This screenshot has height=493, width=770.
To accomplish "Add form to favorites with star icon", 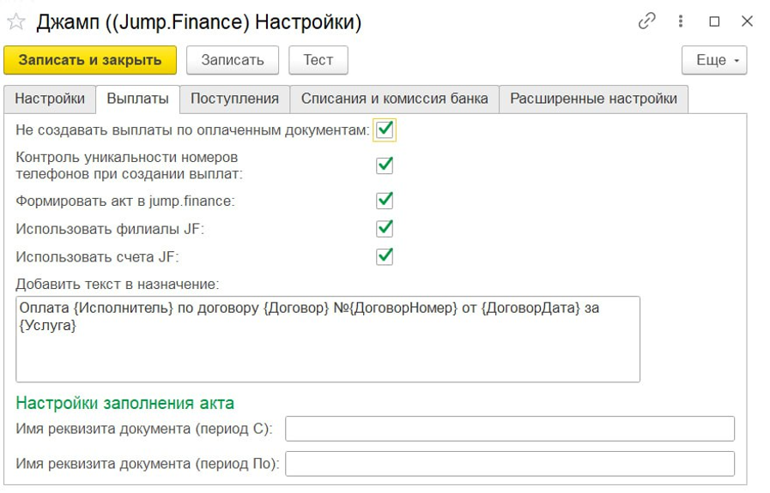I will [16, 21].
